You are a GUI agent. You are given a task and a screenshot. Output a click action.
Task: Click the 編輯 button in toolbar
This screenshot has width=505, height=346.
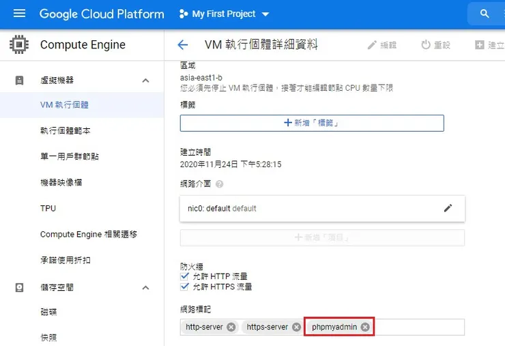click(382, 45)
